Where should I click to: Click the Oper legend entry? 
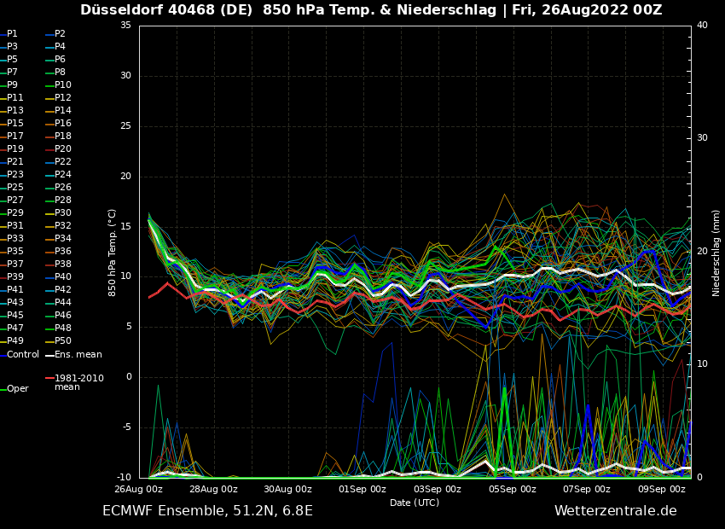18,388
